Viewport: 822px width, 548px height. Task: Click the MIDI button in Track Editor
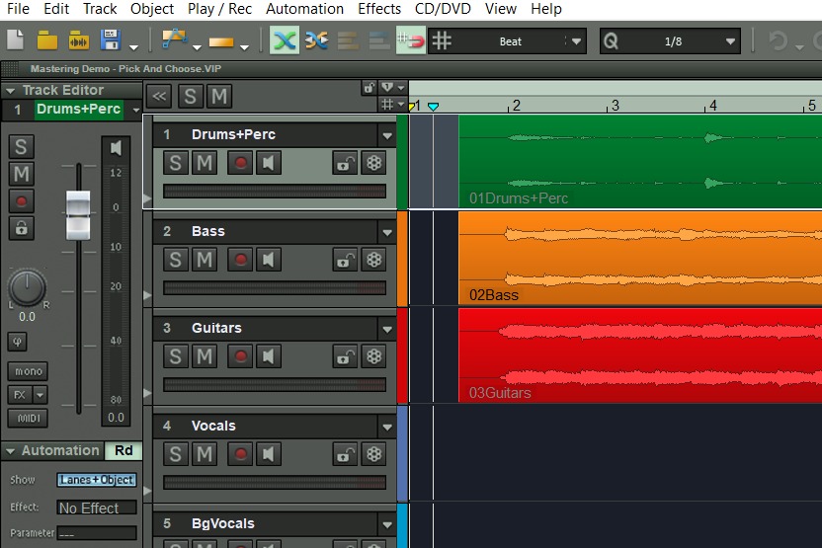click(28, 418)
